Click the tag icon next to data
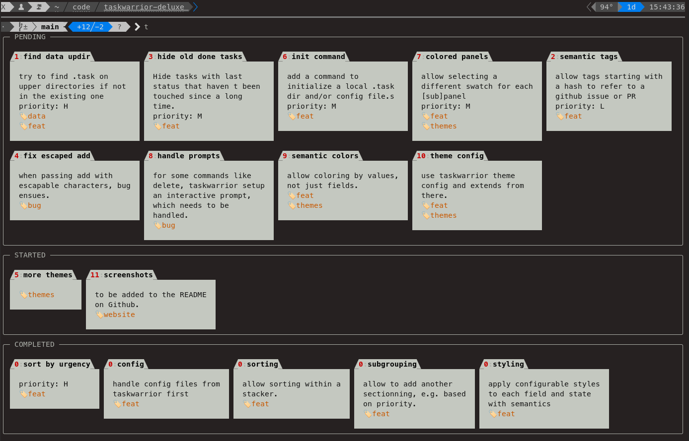This screenshot has height=441, width=689. pyautogui.click(x=23, y=116)
